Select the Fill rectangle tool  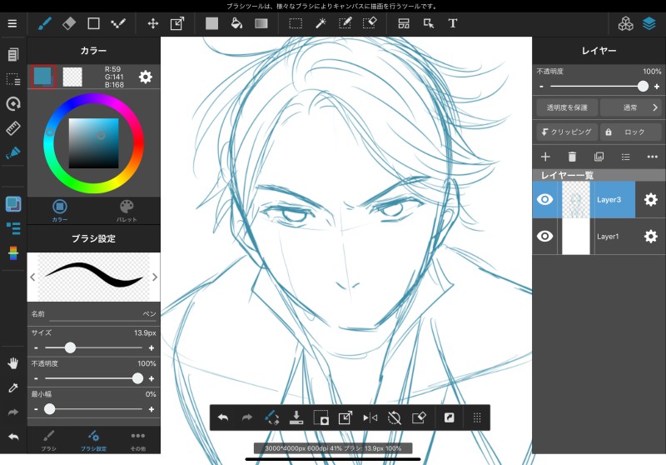[x=211, y=23]
